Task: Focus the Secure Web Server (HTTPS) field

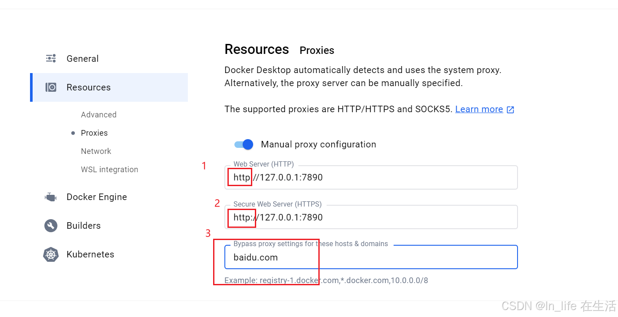Action: click(371, 217)
